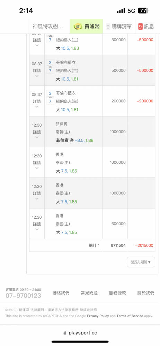Open the 派彩規則 dropdown

click(x=141, y=262)
